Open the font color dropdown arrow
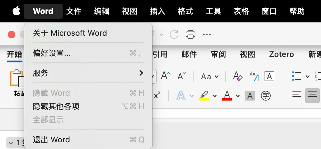Image resolution: width=321 pixels, height=149 pixels. [x=238, y=96]
